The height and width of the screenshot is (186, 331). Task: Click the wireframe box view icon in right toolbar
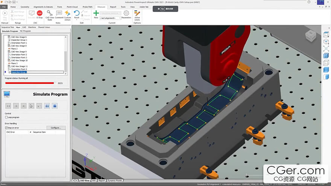(x=326, y=34)
